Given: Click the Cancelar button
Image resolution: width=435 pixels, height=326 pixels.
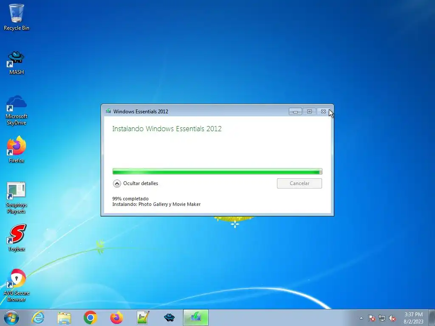Looking at the screenshot, I should 299,183.
